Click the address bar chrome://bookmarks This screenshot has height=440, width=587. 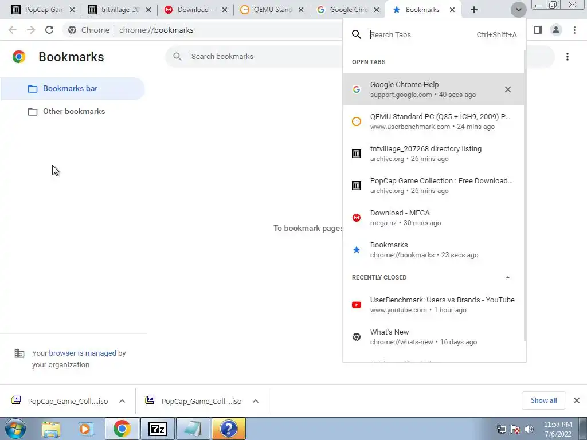(x=156, y=30)
